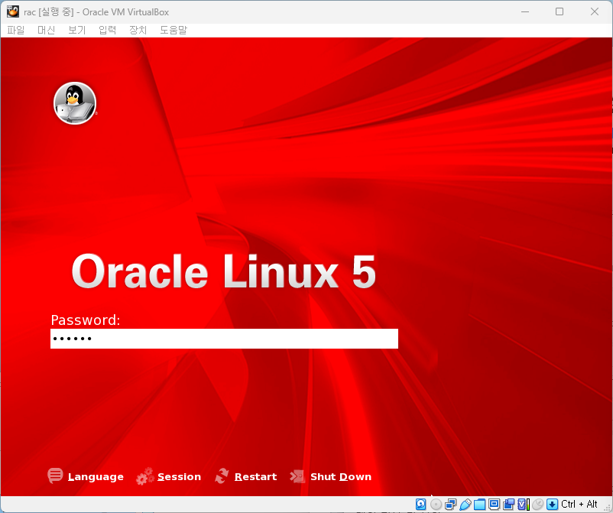
Task: Open the 도움말 menu
Action: (x=174, y=30)
